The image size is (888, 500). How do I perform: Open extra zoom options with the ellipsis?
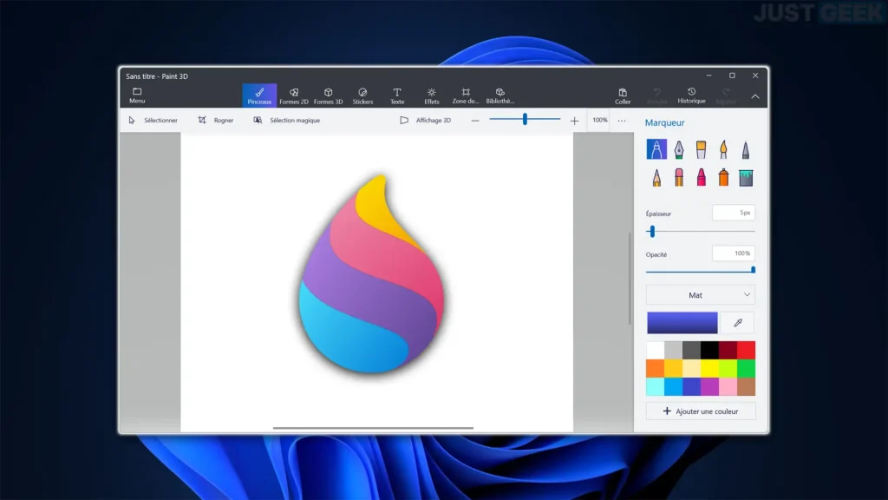(622, 120)
